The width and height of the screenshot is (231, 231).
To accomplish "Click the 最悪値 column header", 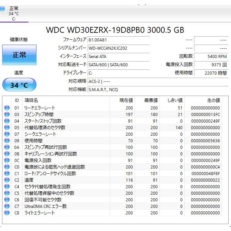I will pyautogui.click(x=147, y=100).
